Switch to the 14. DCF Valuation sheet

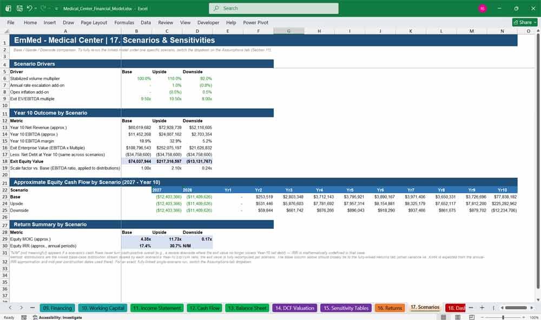pyautogui.click(x=295, y=308)
